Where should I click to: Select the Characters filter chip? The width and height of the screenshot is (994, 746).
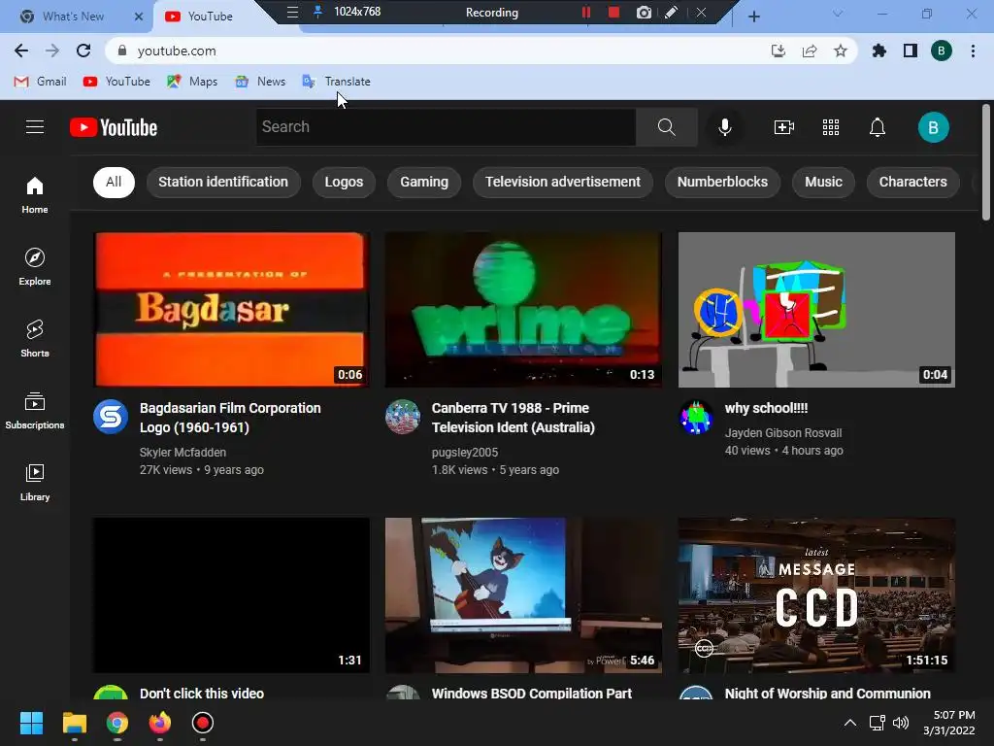[x=912, y=182]
